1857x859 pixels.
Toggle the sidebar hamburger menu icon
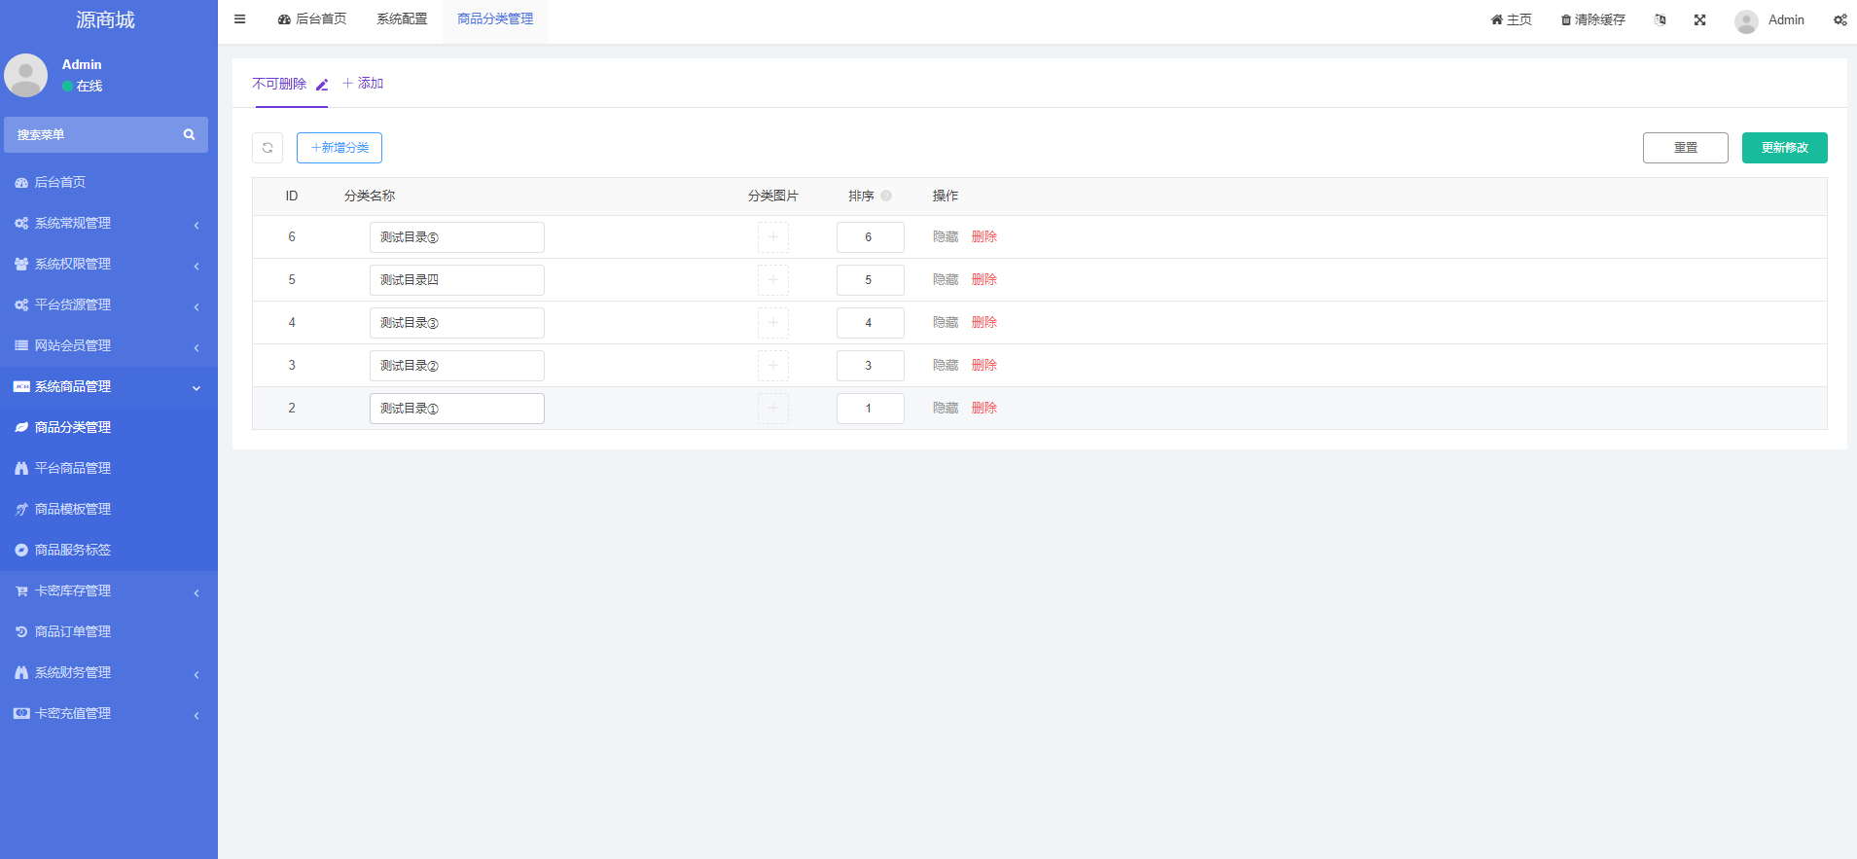tap(239, 19)
